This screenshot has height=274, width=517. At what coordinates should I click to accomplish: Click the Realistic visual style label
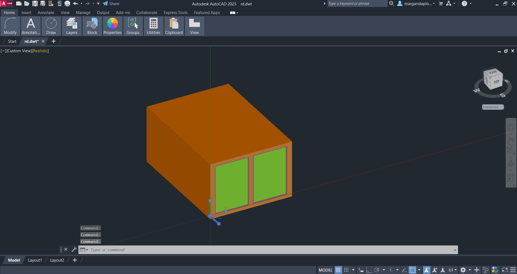tap(40, 51)
